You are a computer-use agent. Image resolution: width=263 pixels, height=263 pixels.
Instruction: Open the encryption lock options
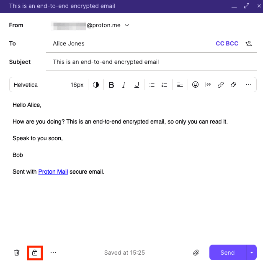[35, 253]
